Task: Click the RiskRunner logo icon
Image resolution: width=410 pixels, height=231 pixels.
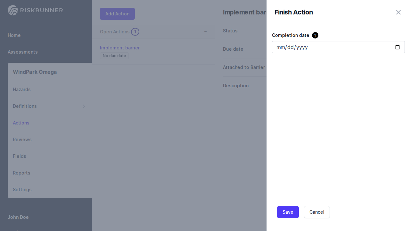Action: [13, 10]
